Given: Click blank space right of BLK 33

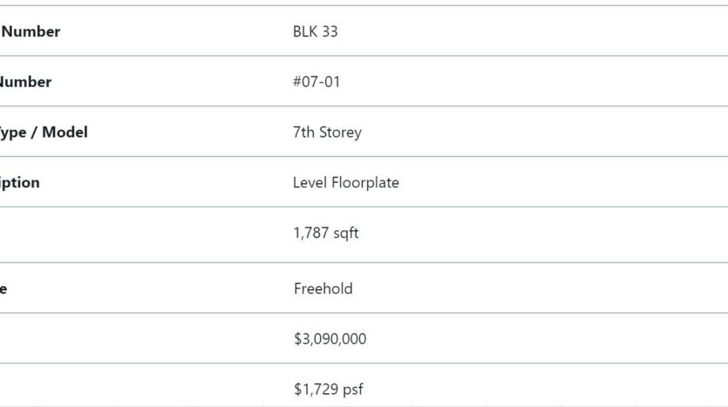Looking at the screenshot, I should [x=533, y=31].
